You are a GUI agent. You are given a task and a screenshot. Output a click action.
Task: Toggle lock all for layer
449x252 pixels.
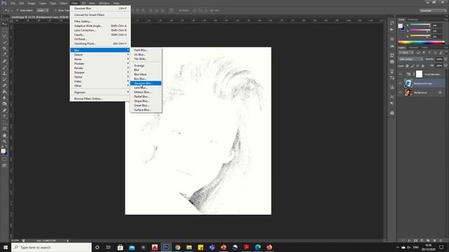pos(422,66)
